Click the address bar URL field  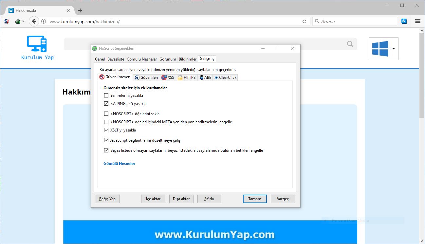coord(174,21)
